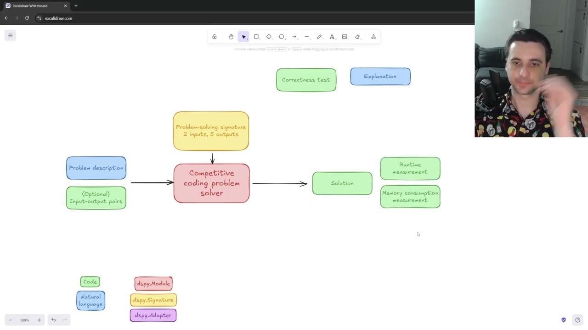Click the zoom out minus button

[10, 320]
